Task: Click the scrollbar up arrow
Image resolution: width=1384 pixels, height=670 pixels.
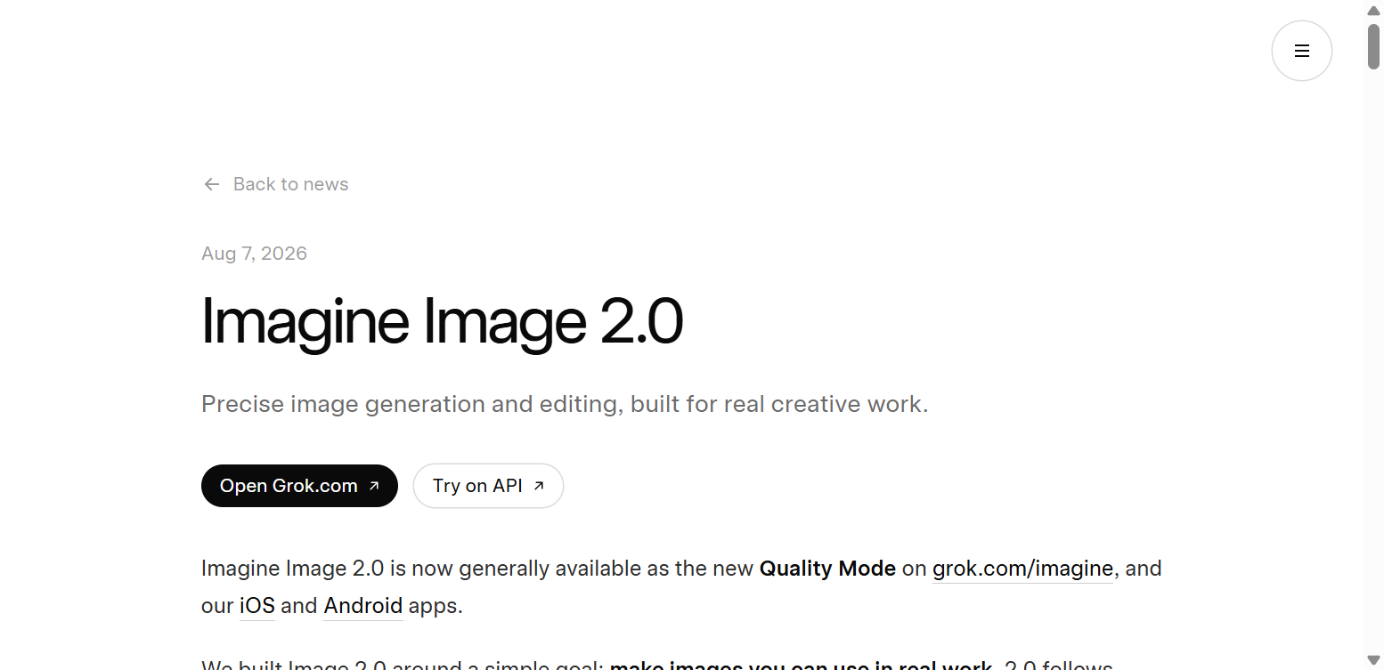Action: 1373,11
